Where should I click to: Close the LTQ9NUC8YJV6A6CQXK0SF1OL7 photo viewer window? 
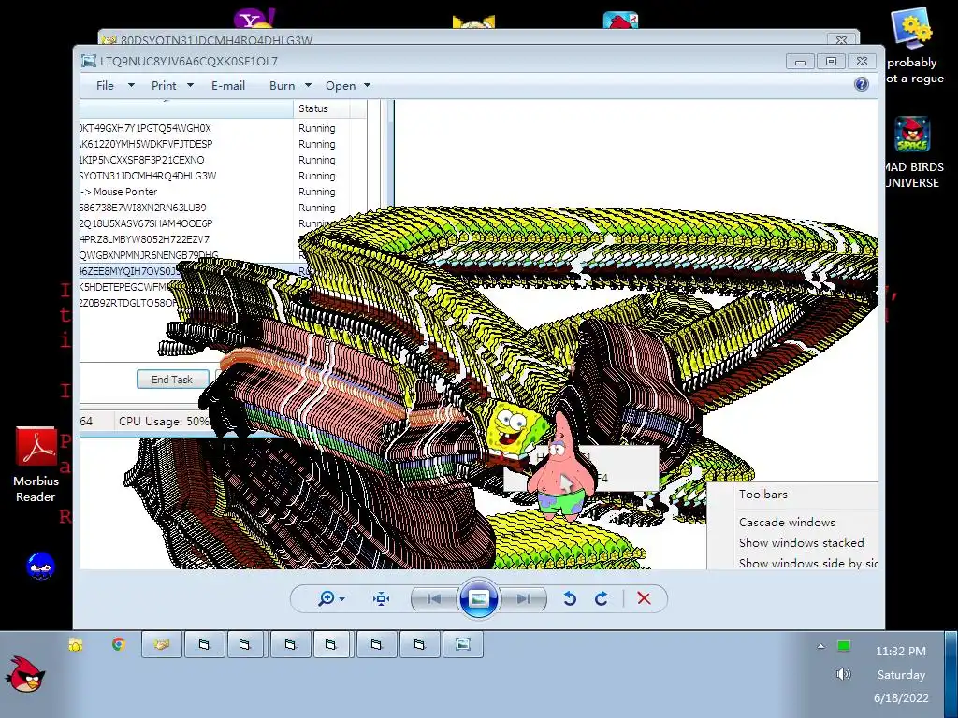coord(862,61)
